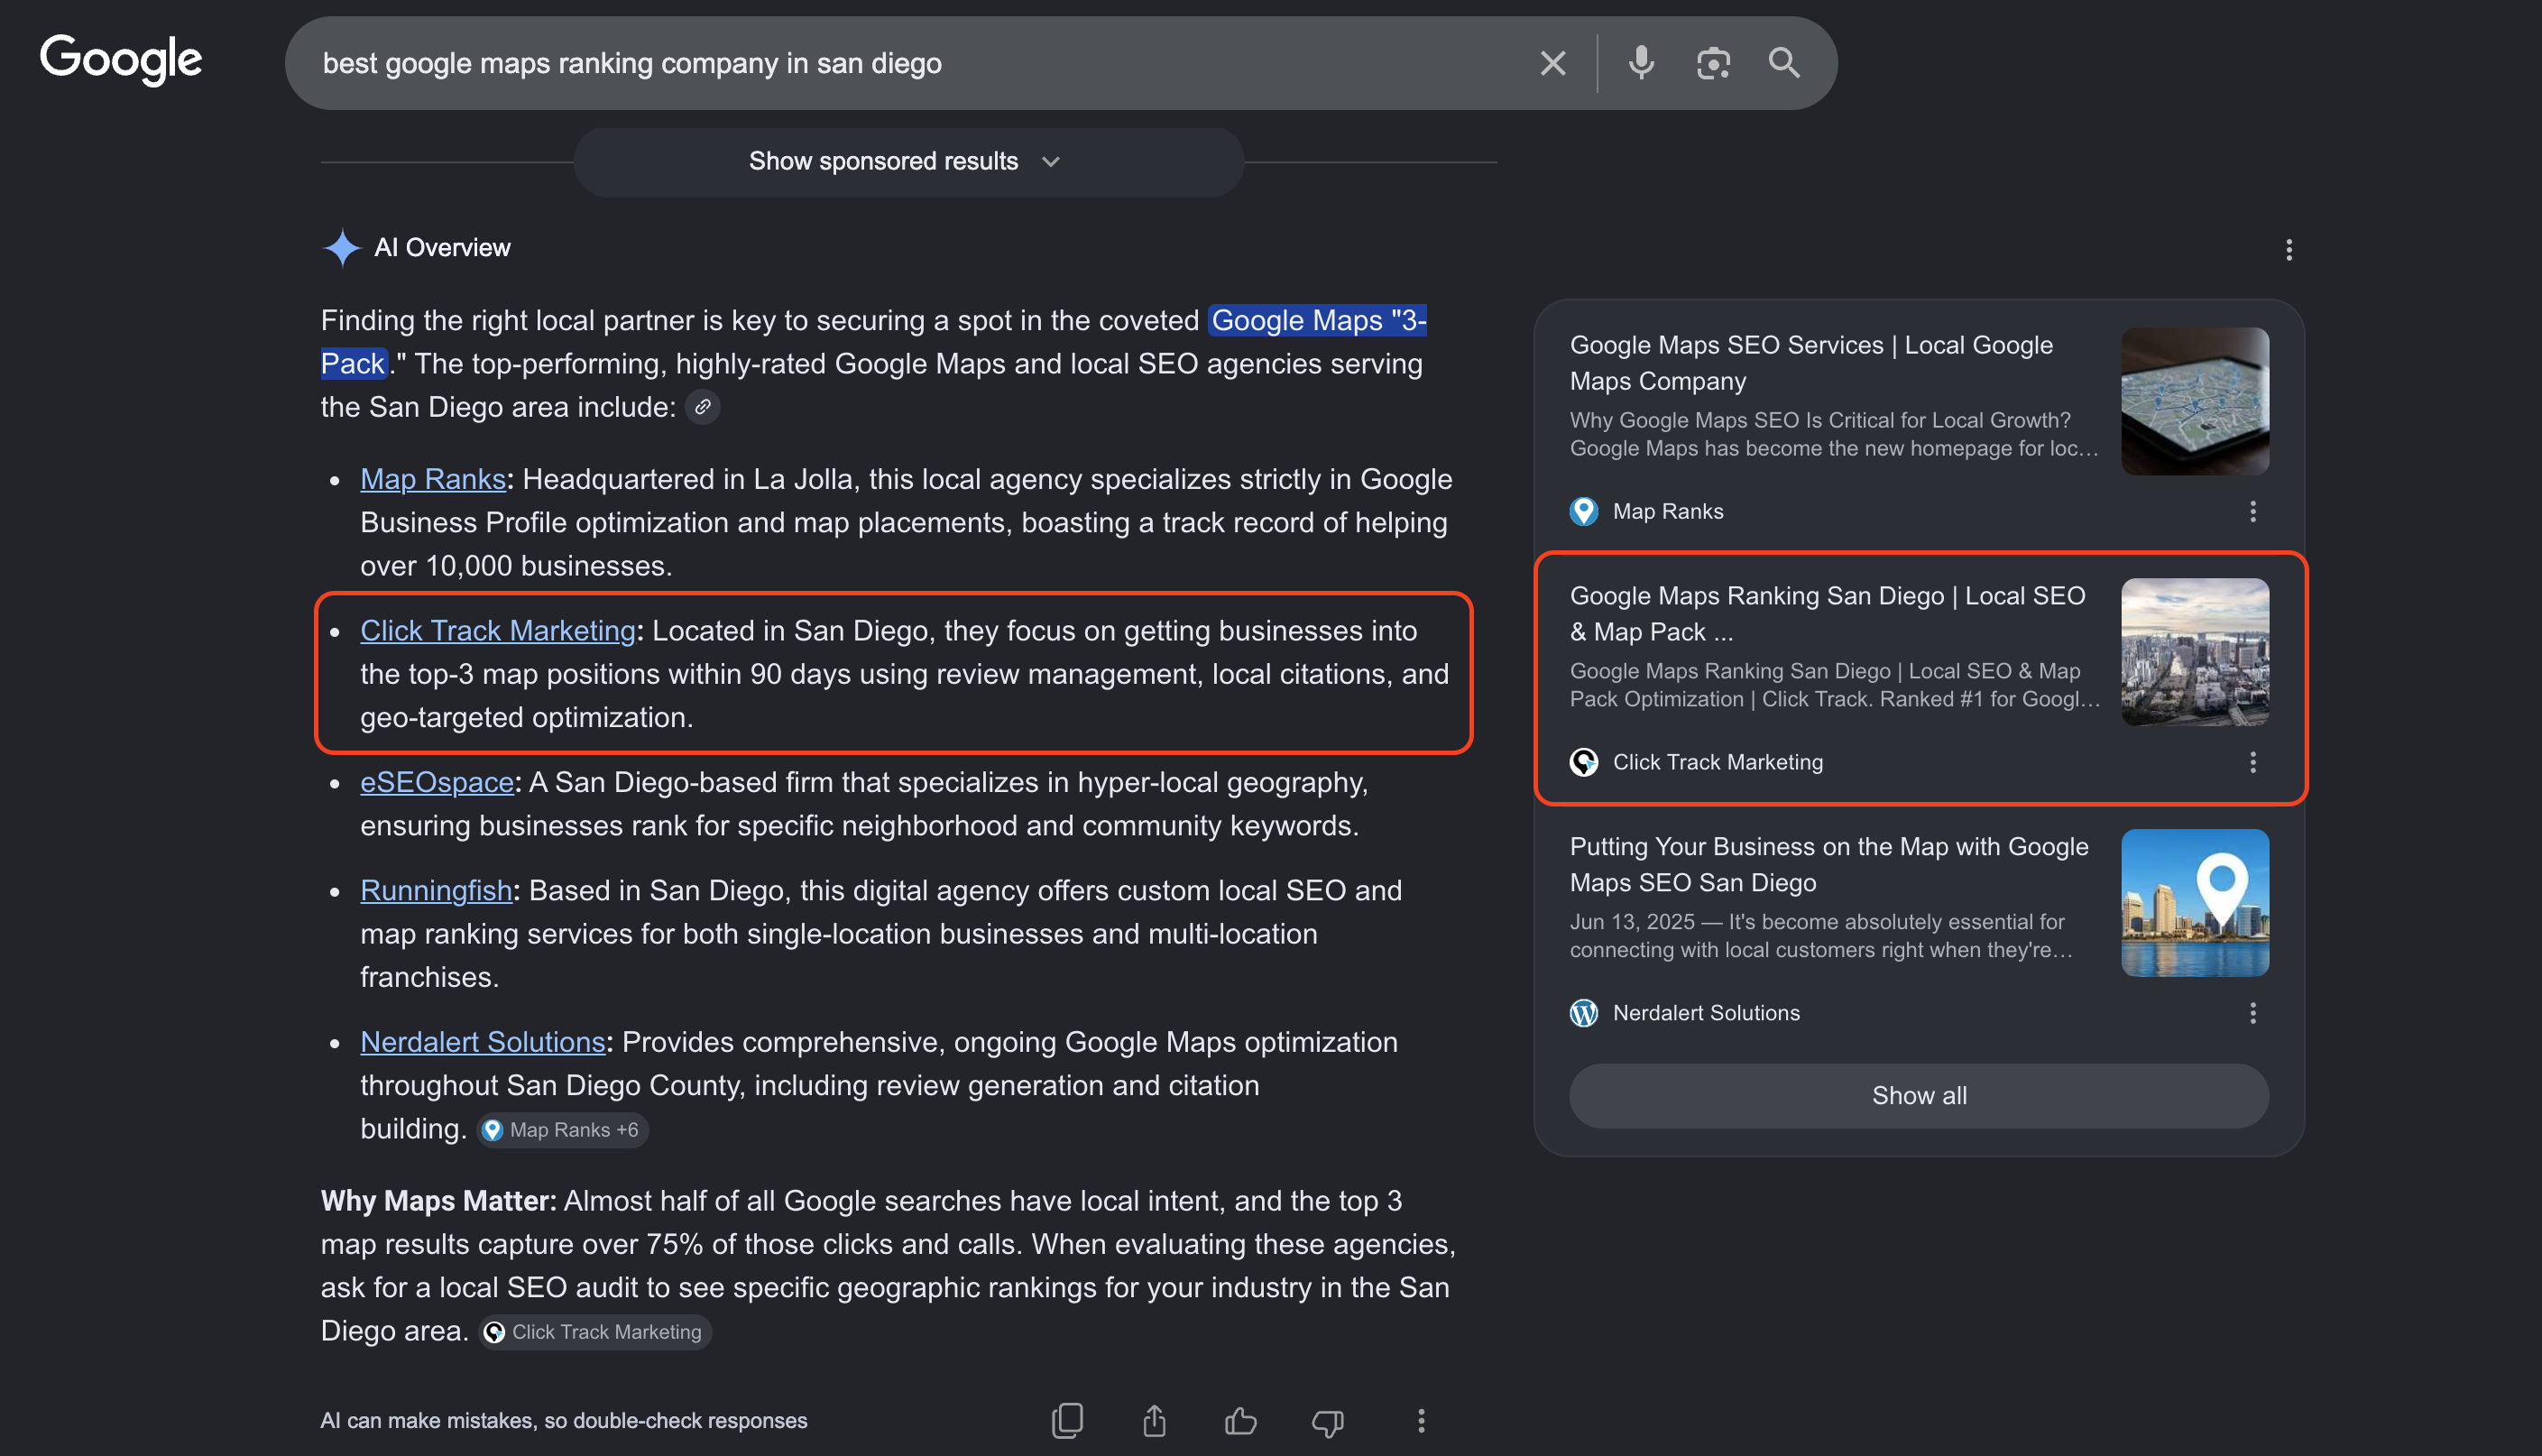Click chevron arrow beside Show sponsored results
2542x1456 pixels.
tap(1050, 162)
